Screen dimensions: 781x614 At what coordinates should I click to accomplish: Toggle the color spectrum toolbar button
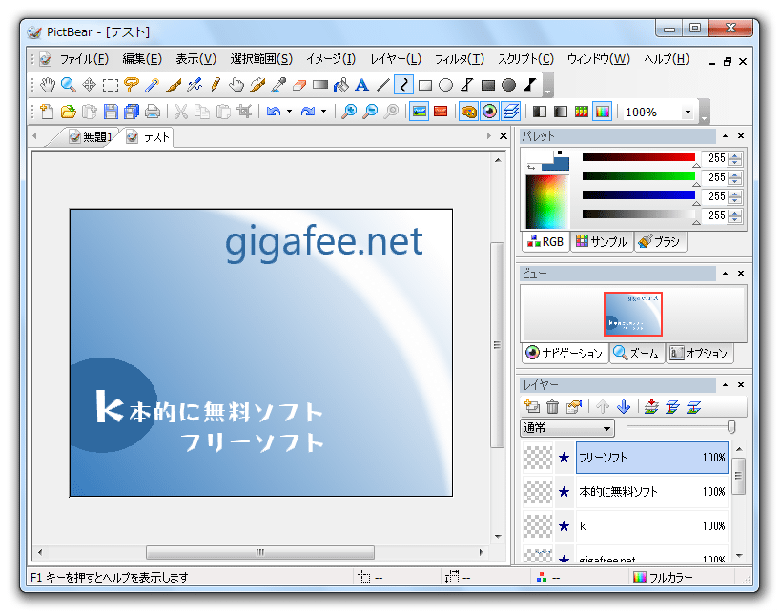pos(602,112)
